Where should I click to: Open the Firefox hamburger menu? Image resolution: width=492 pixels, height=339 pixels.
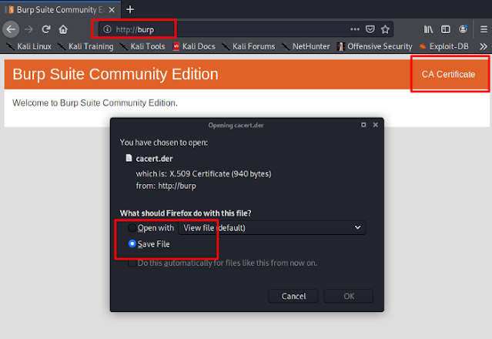[x=484, y=29]
